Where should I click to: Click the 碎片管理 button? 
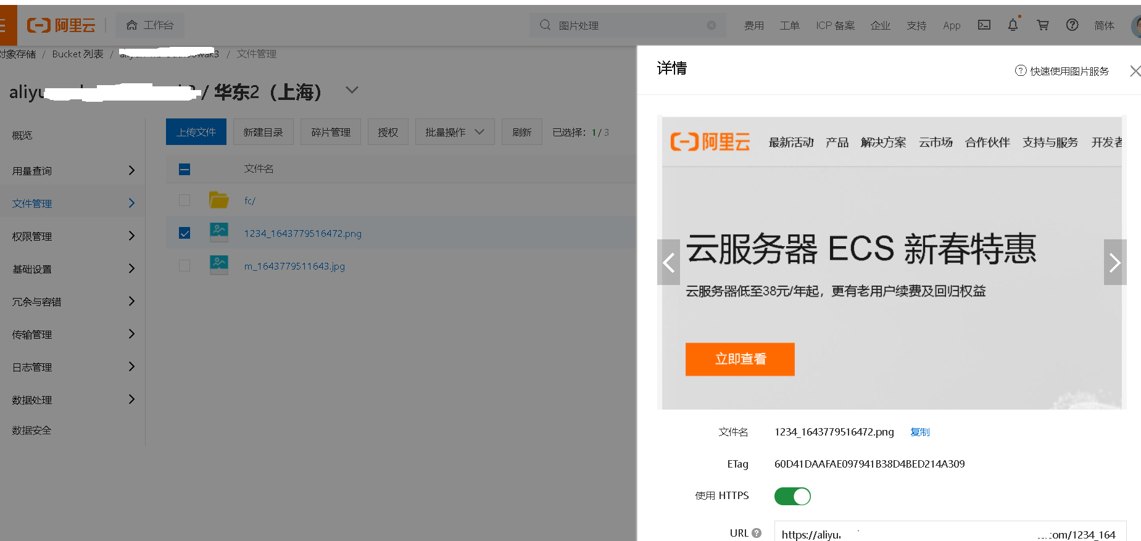coord(331,132)
